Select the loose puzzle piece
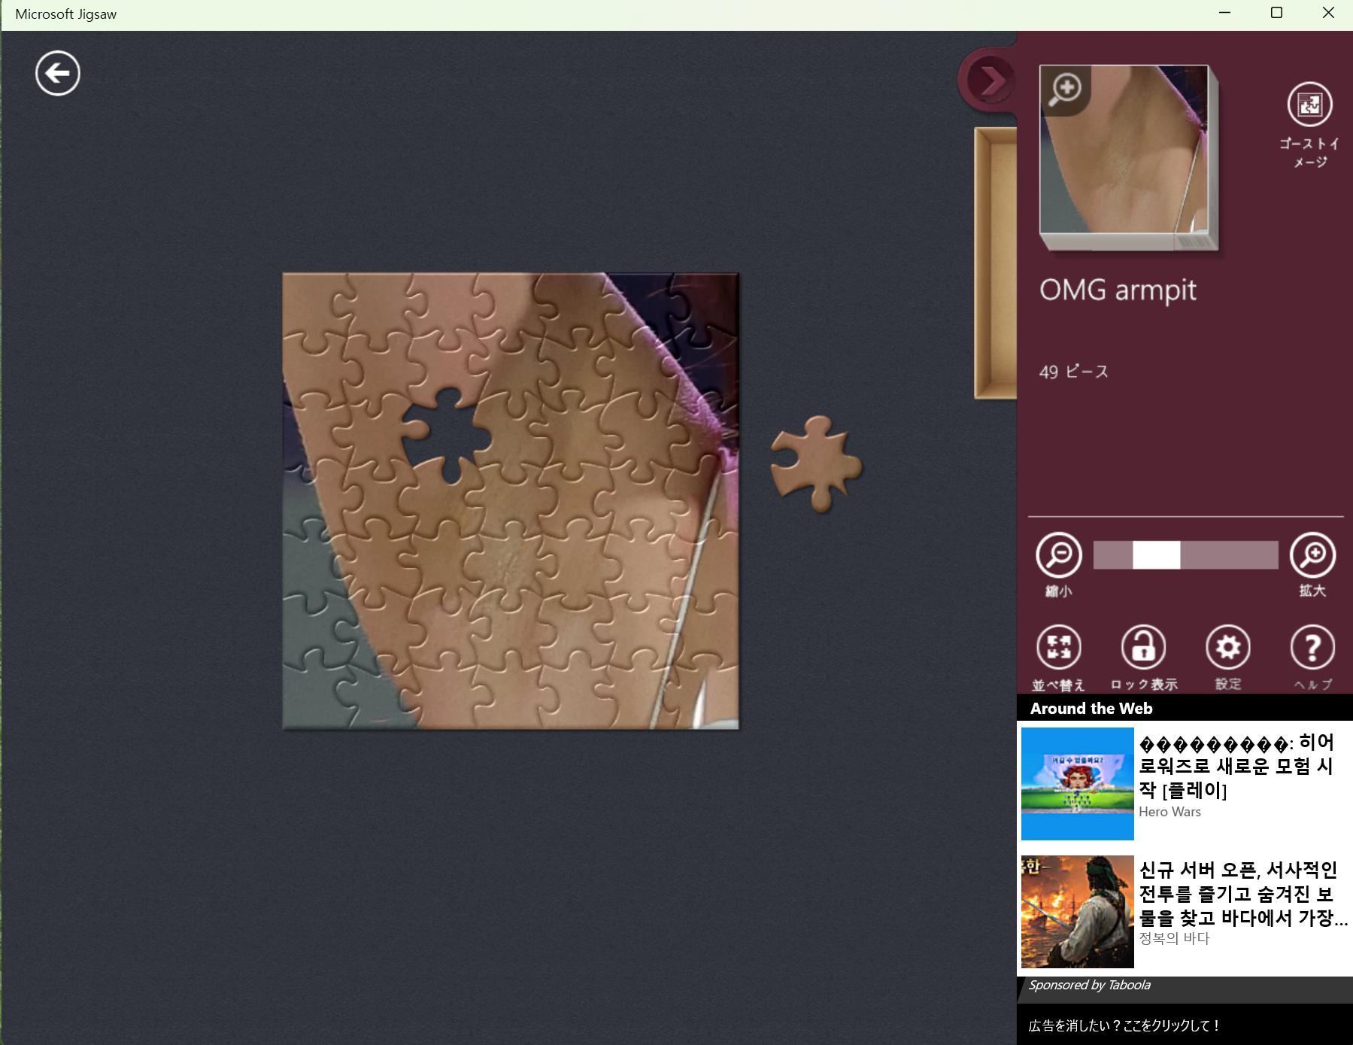This screenshot has width=1353, height=1045. click(x=816, y=464)
